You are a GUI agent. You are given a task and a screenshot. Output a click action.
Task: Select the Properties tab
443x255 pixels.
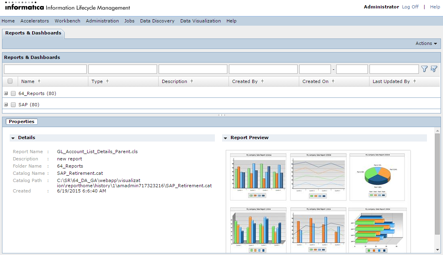(x=21, y=121)
